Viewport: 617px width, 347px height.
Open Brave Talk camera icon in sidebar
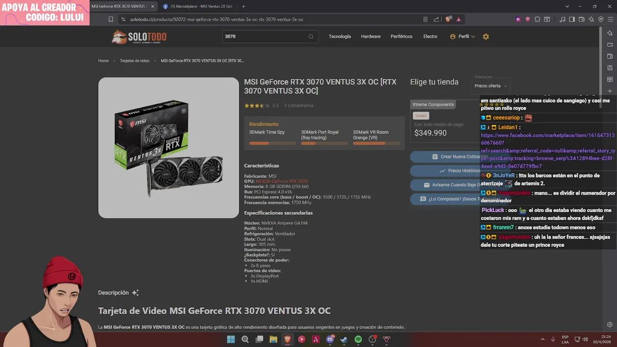tap(610, 45)
